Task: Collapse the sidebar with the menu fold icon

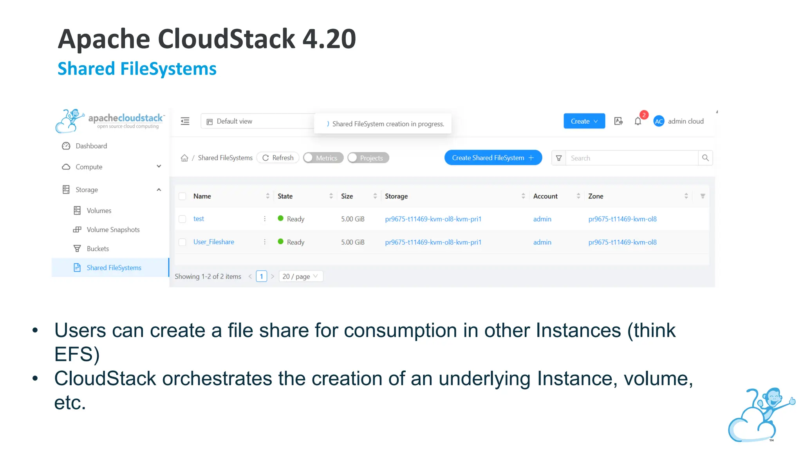Action: click(x=185, y=121)
